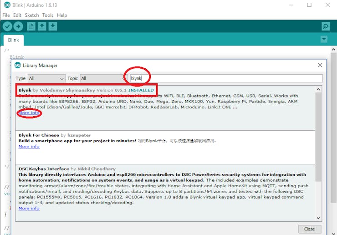Image resolution: width=337 pixels, height=235 pixels.
Task: Click the editor scrollbar up arrow
Action: coord(333,50)
